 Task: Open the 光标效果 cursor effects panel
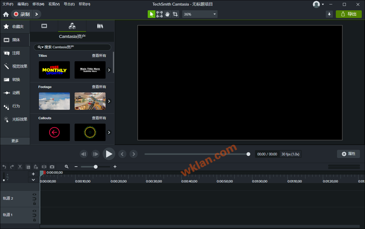pos(15,119)
